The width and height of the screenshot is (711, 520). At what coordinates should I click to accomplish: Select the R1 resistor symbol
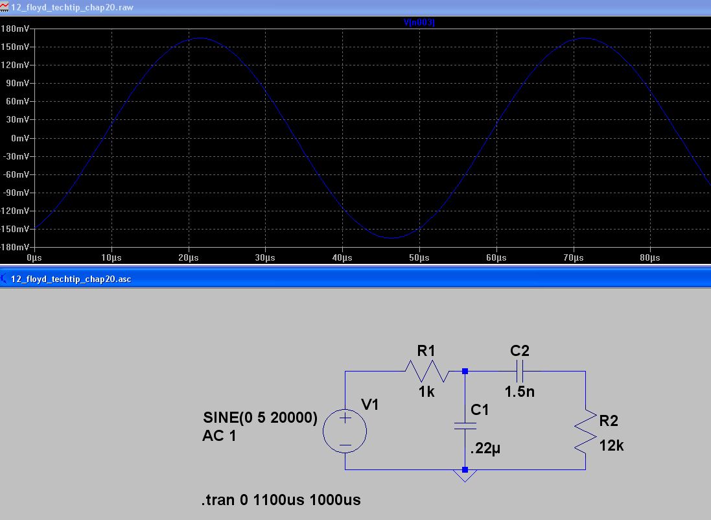[427, 371]
